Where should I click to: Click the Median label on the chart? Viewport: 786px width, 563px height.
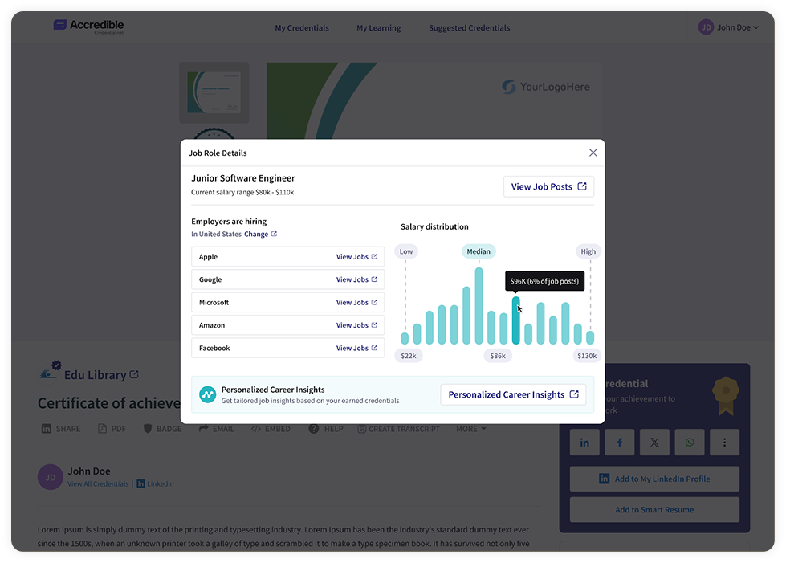click(479, 251)
